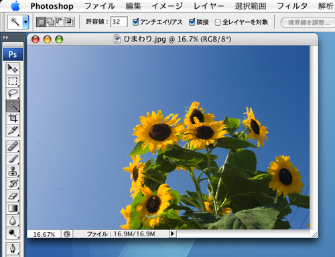Select the Pen tool
335x257 pixels.
click(13, 248)
